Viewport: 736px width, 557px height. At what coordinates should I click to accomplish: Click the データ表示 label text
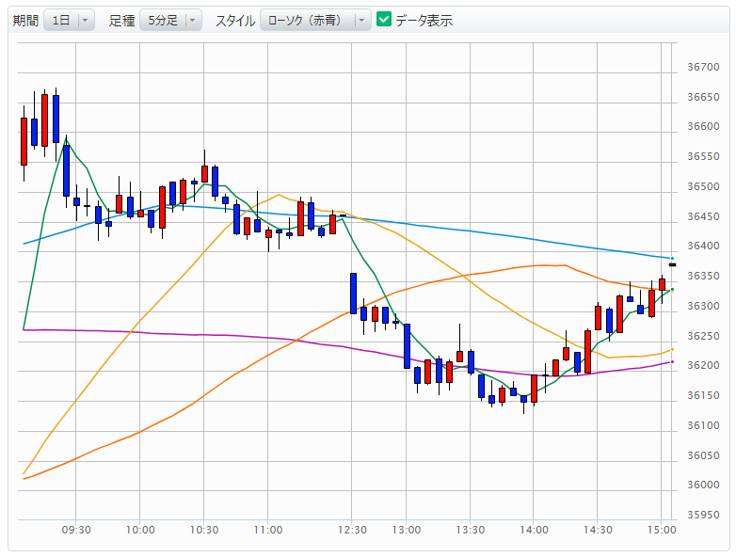coord(424,20)
